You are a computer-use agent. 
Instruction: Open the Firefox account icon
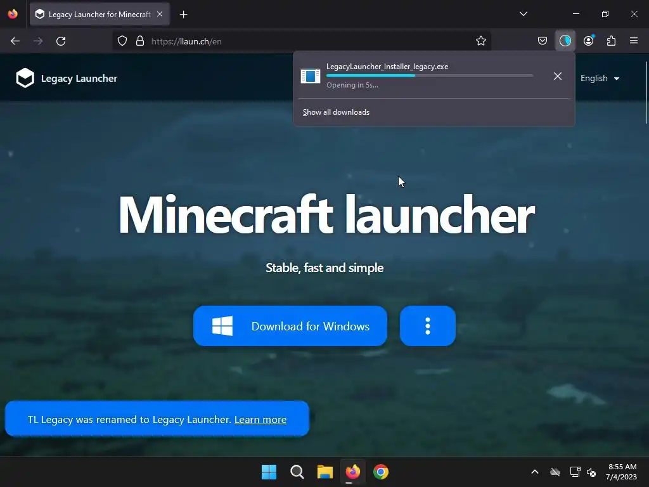click(588, 41)
